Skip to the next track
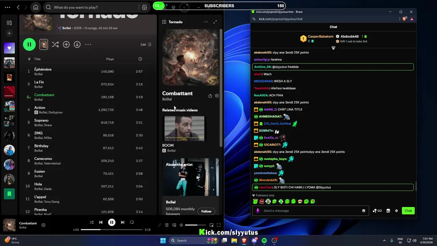Image resolution: width=437 pixels, height=246 pixels. (123, 222)
